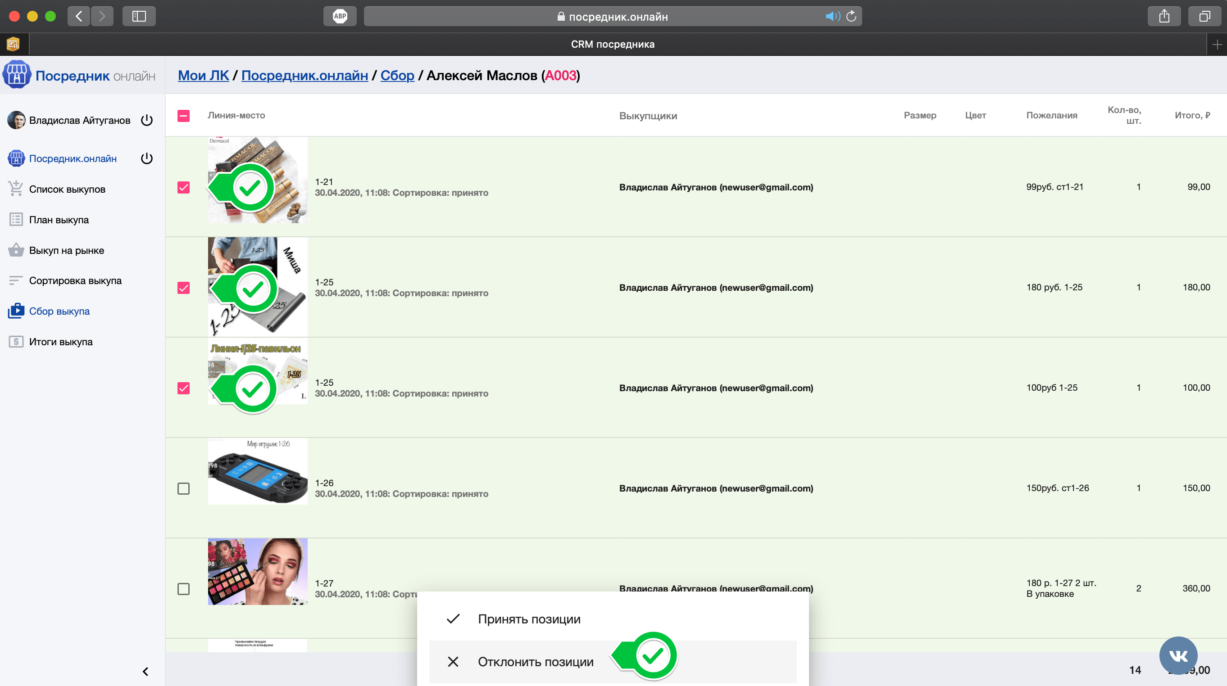This screenshot has width=1227, height=686.
Task: Check the checkbox for row 1-26
Action: (183, 488)
